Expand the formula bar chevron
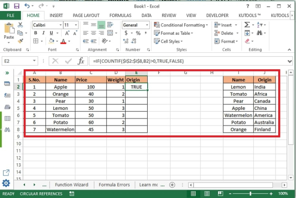296x198 pixels. pos(290,61)
